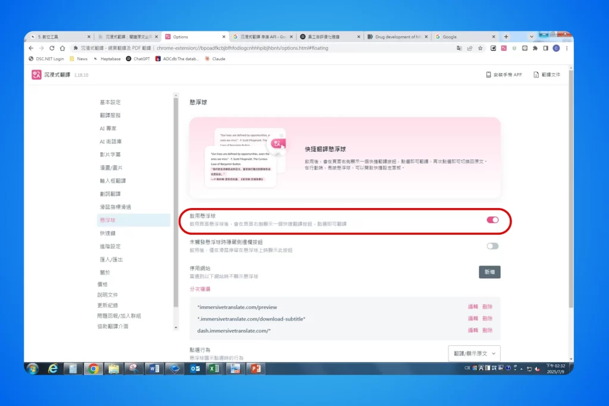The image size is (609, 406).
Task: Click the Google Translate icon in address bar
Action: pos(460,48)
